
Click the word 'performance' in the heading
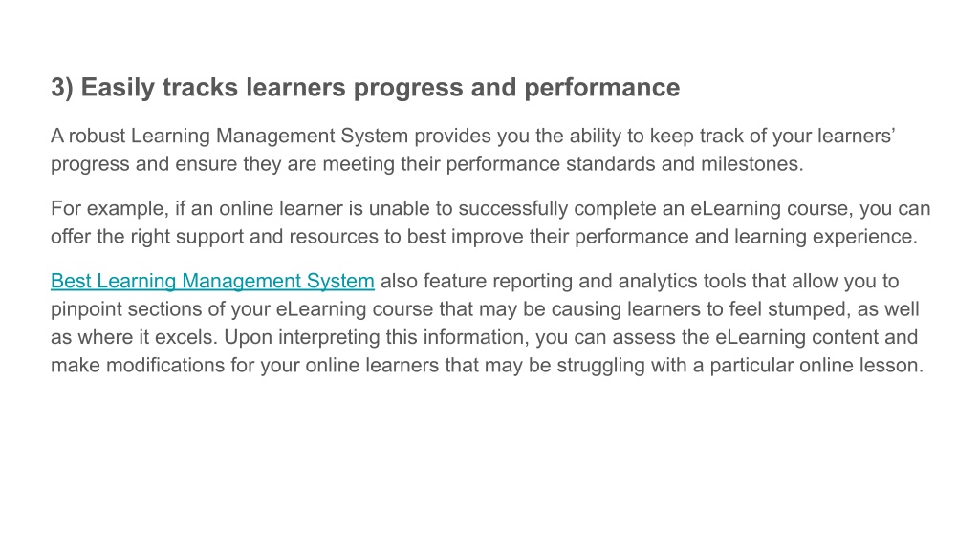602,88
